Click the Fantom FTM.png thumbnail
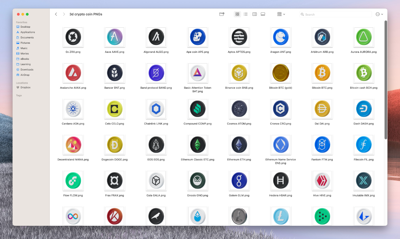The width and height of the screenshot is (400, 239). (322, 145)
